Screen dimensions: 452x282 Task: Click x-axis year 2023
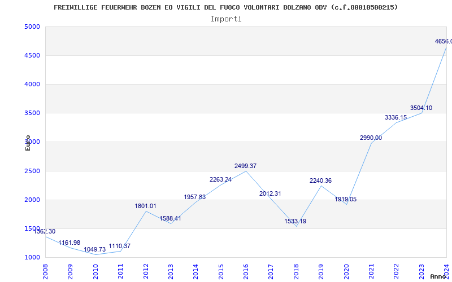(x=421, y=271)
